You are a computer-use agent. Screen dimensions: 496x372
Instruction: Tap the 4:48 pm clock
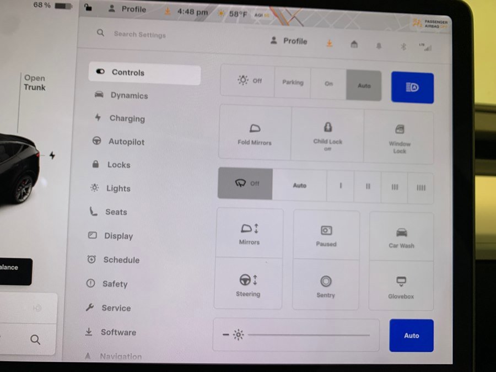(192, 12)
